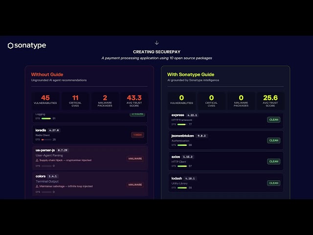The width and height of the screenshot is (313, 235).
Task: Select the With Sonatype Guide heading
Action: click(191, 74)
